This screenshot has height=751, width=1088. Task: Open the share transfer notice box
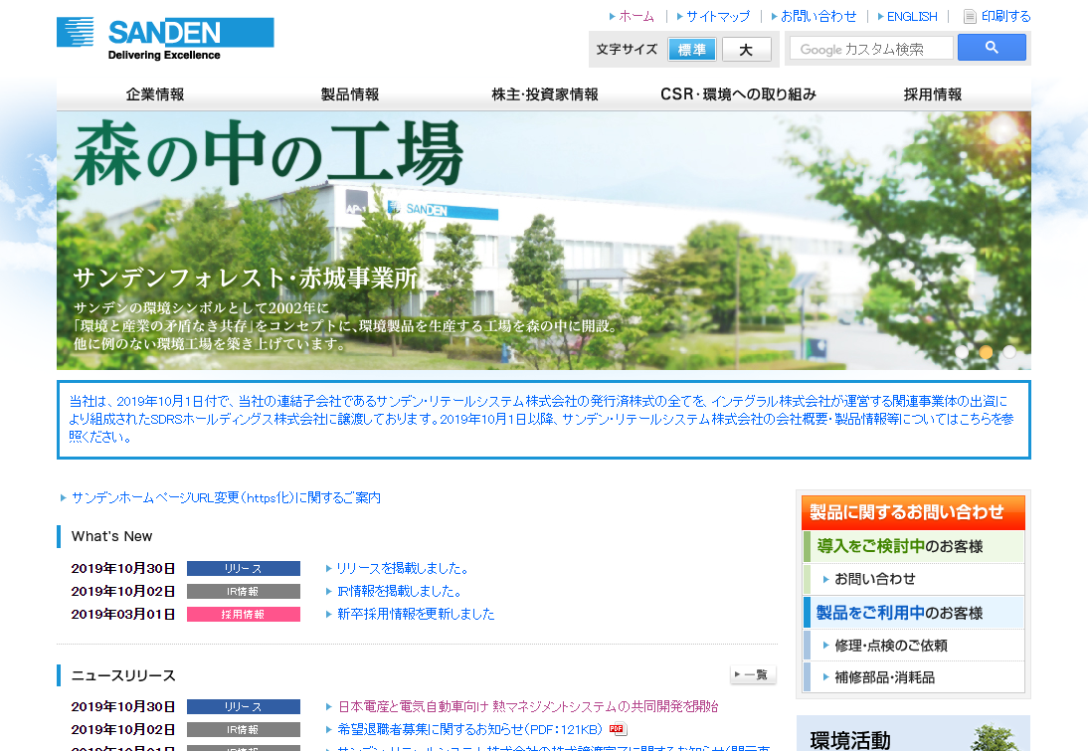(544, 419)
